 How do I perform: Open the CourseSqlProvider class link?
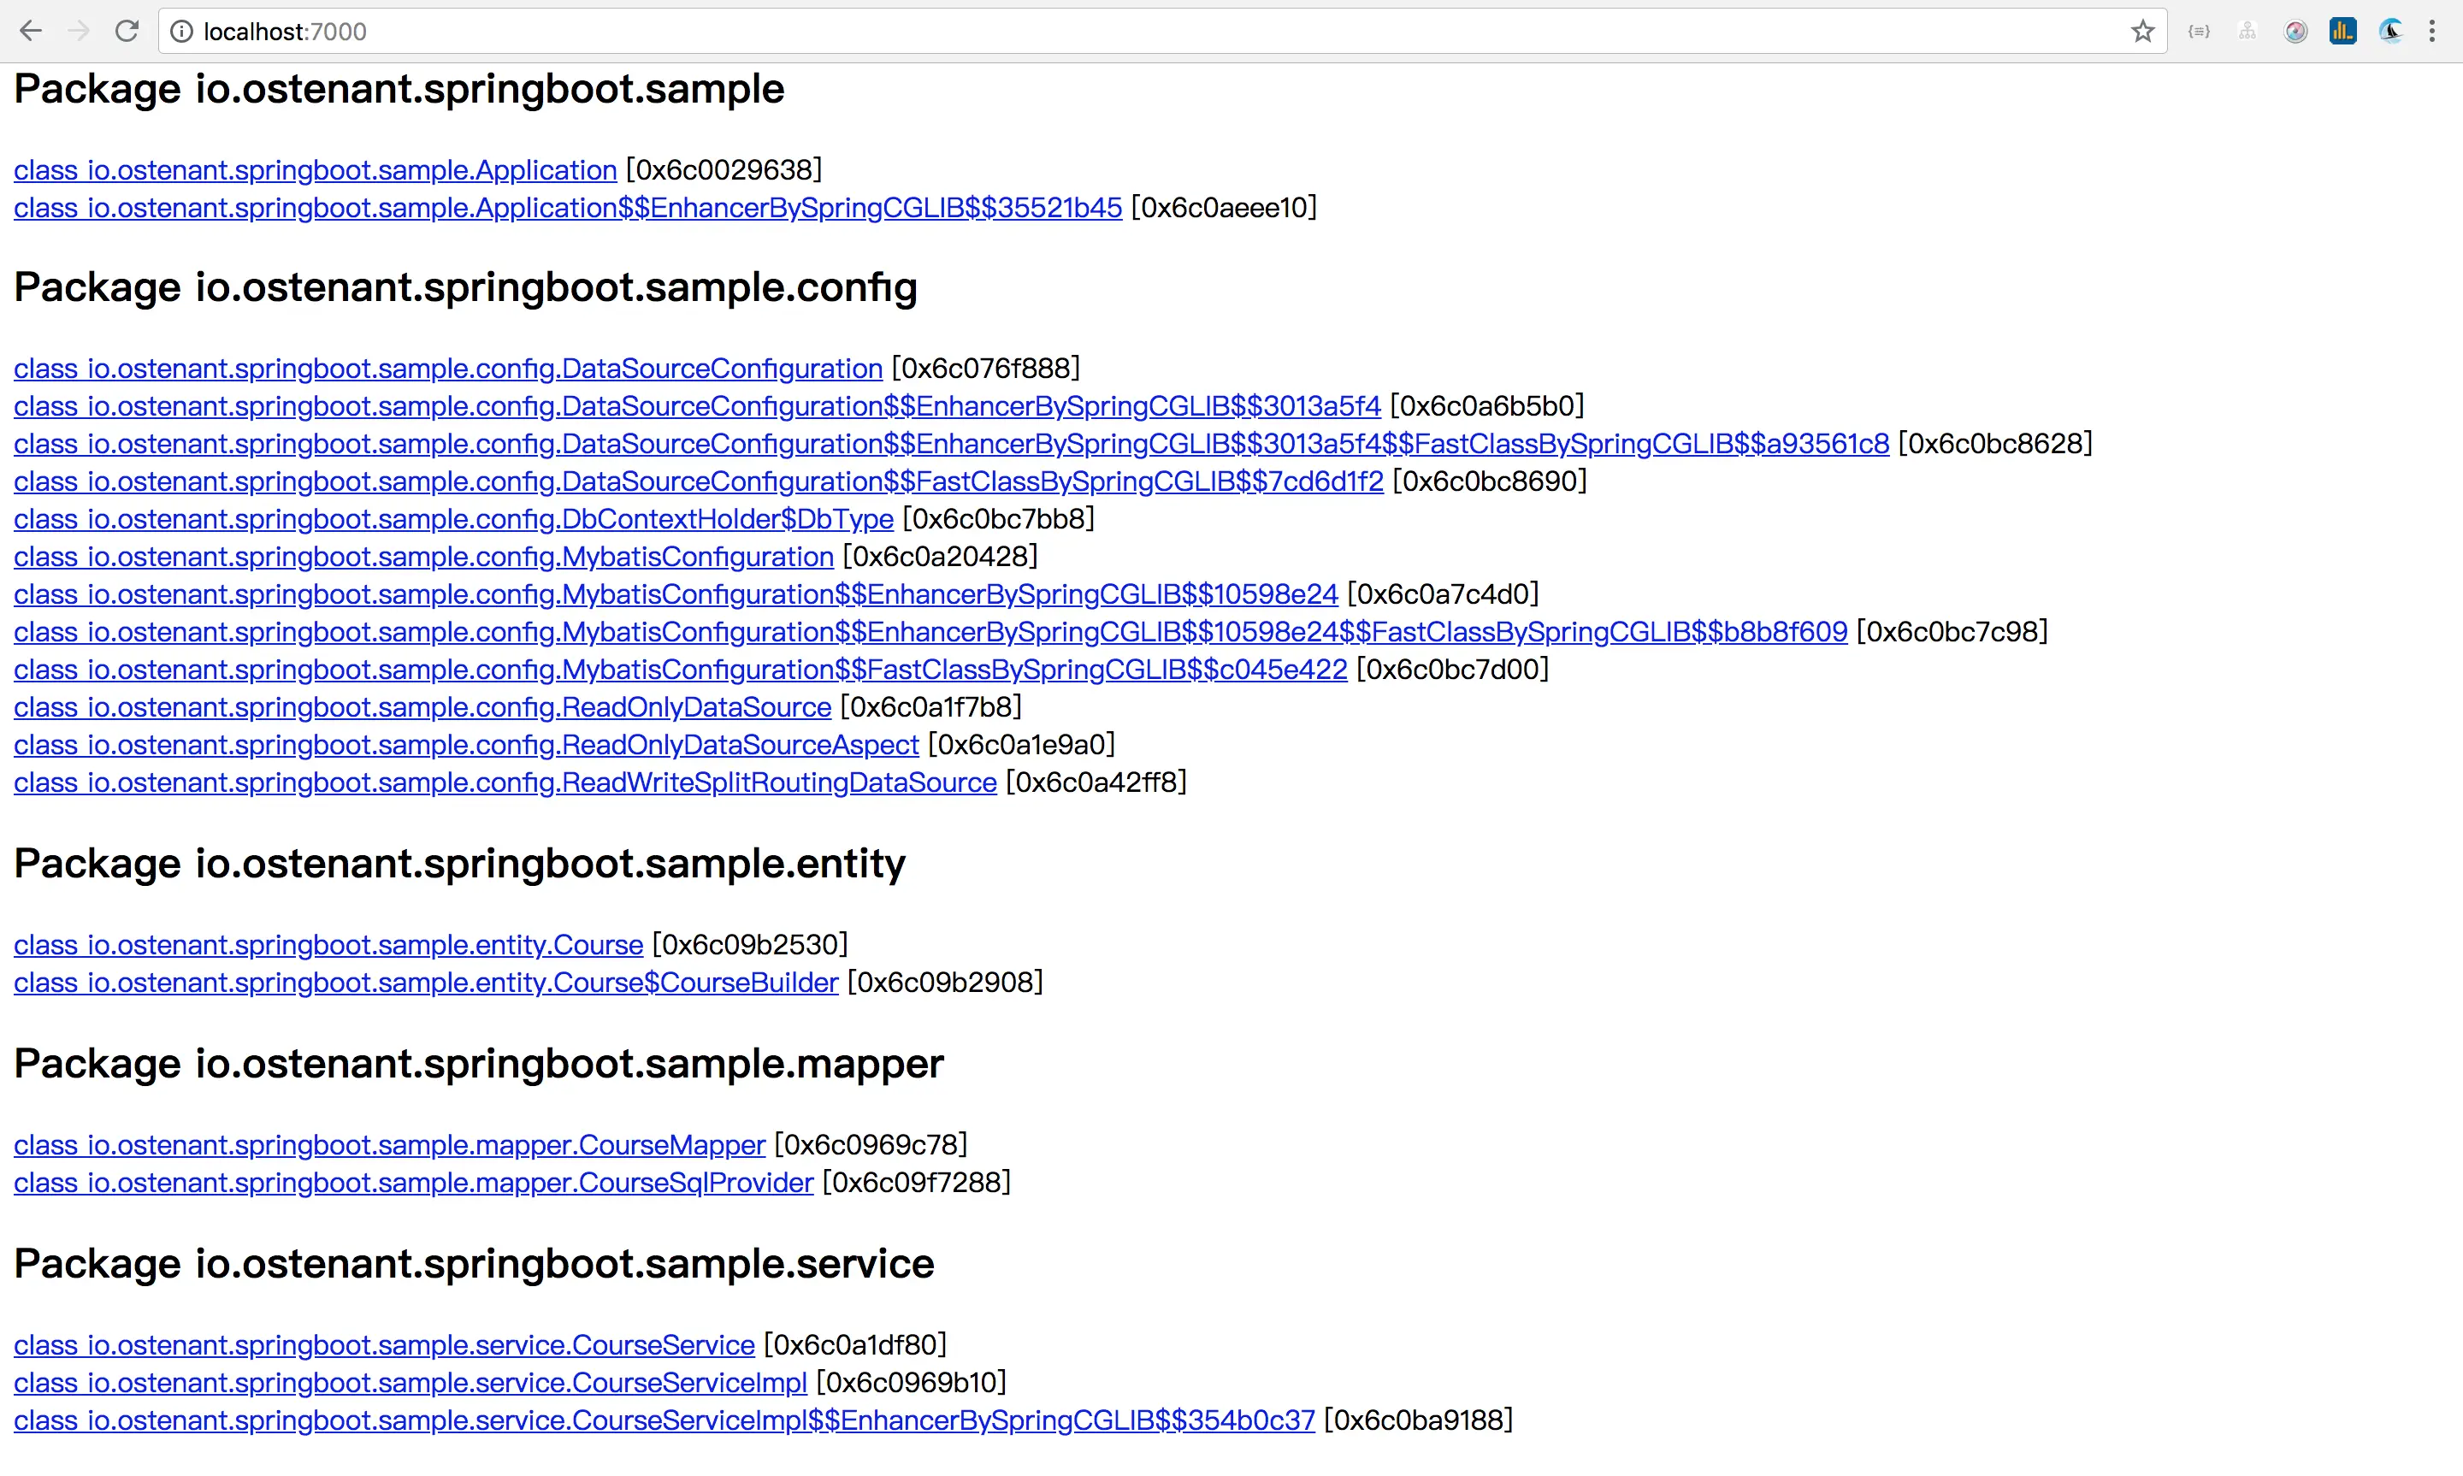click(414, 1183)
